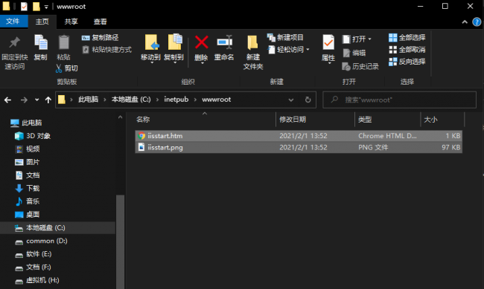Open Copy to (复制到) menu
484x289 pixels.
[x=174, y=48]
